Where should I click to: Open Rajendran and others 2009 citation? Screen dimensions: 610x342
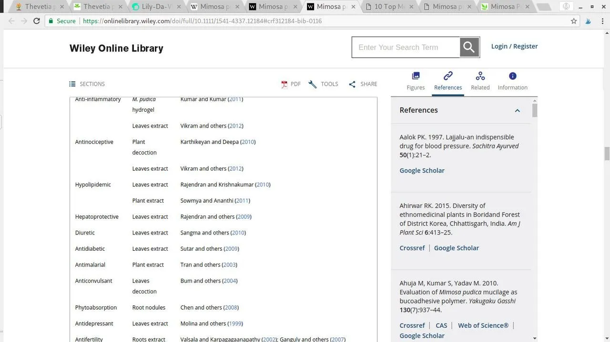coord(244,216)
